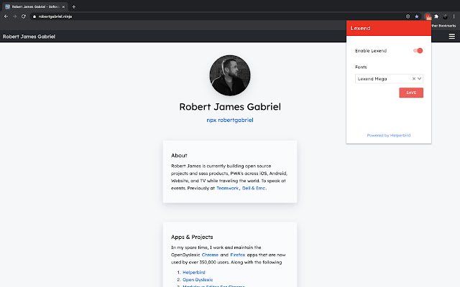Image resolution: width=460 pixels, height=287 pixels.
Task: Open a new tab with plus icon
Action: click(73, 6)
